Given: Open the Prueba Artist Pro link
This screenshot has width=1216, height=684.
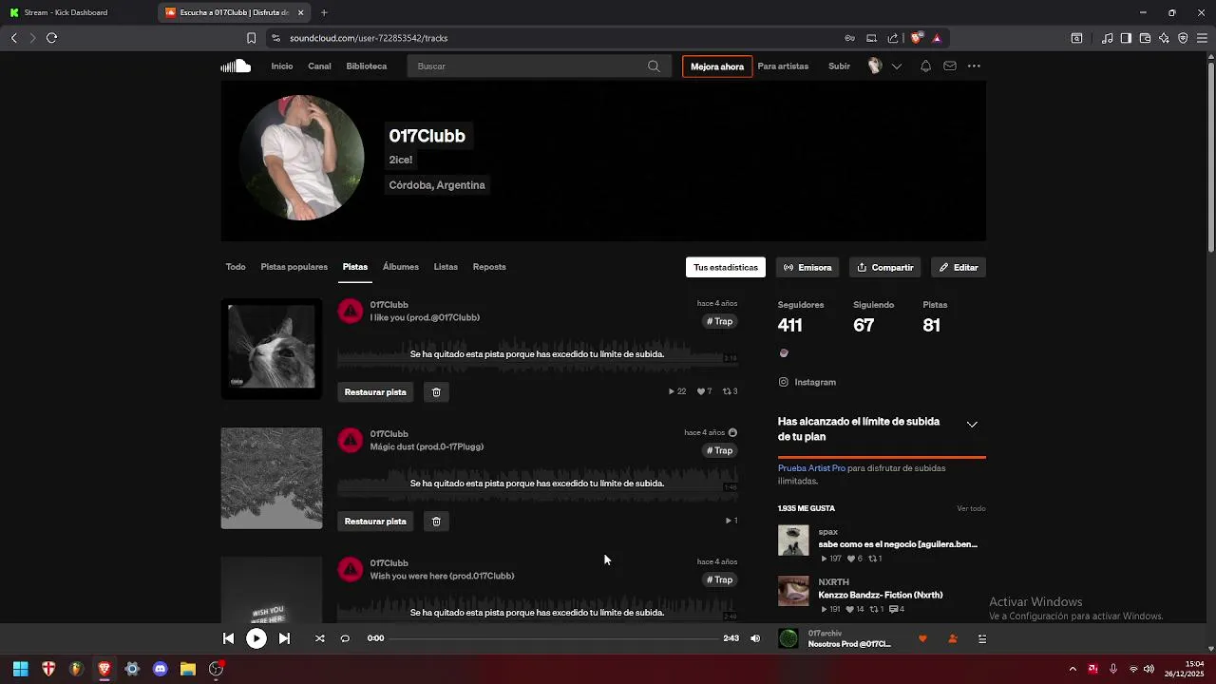Looking at the screenshot, I should [811, 468].
